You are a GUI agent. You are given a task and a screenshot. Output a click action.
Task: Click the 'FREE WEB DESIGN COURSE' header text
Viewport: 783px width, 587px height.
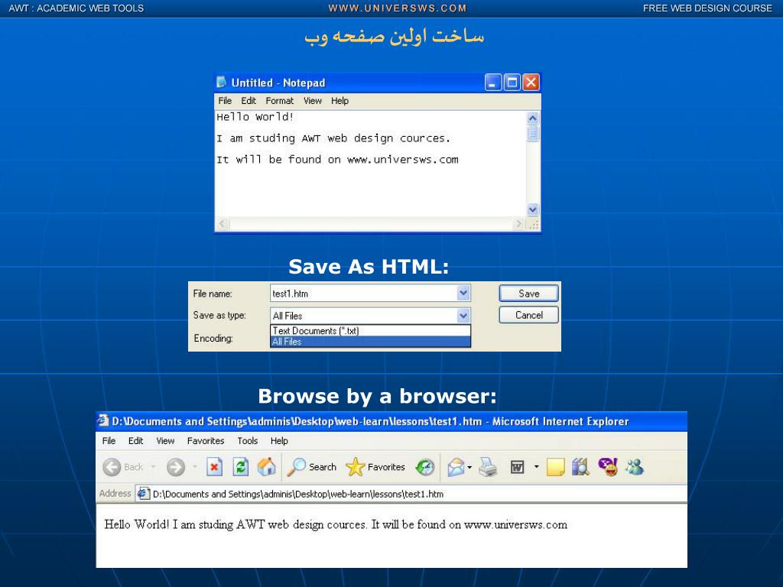point(707,8)
